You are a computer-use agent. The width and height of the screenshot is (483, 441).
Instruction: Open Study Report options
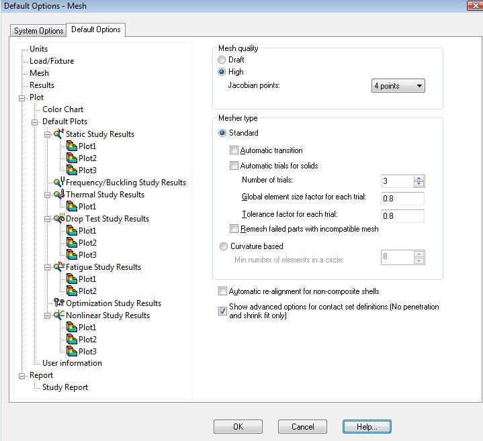pyautogui.click(x=65, y=387)
